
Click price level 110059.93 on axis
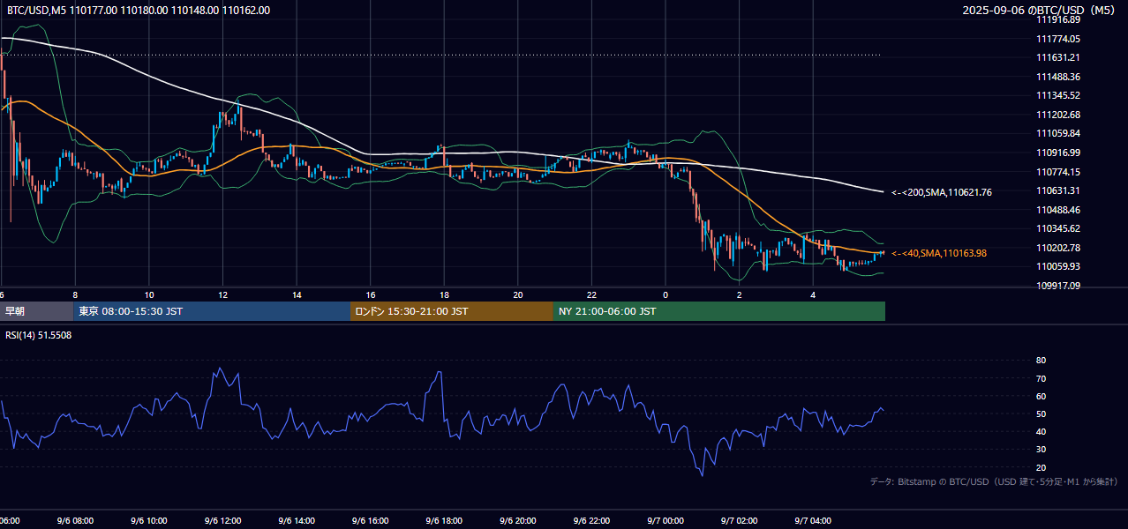(1058, 266)
